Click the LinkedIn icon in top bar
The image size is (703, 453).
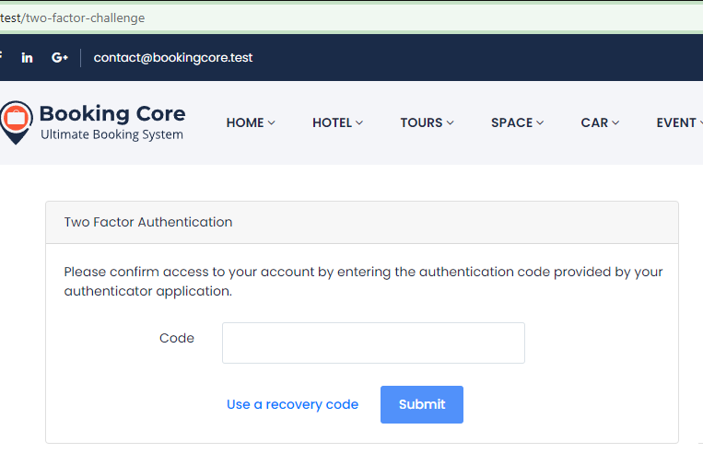27,57
